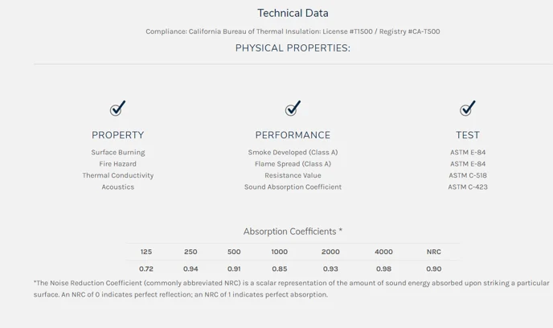The height and width of the screenshot is (328, 553).
Task: Click the Absorption Coefficients table title
Action: 293,232
